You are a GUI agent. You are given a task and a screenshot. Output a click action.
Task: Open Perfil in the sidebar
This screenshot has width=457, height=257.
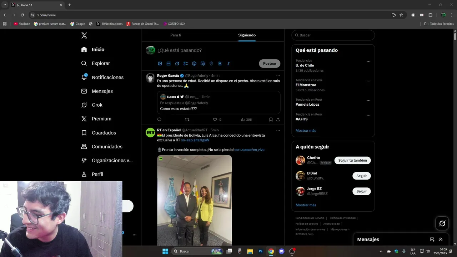[x=92, y=174]
